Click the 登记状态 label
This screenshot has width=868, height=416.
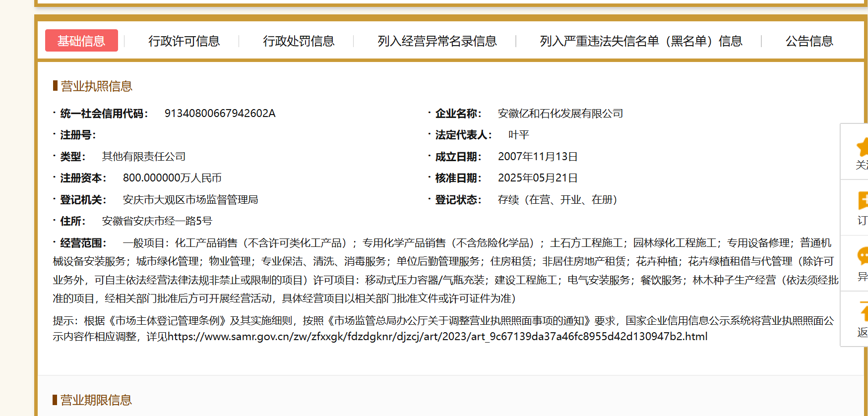(x=458, y=200)
